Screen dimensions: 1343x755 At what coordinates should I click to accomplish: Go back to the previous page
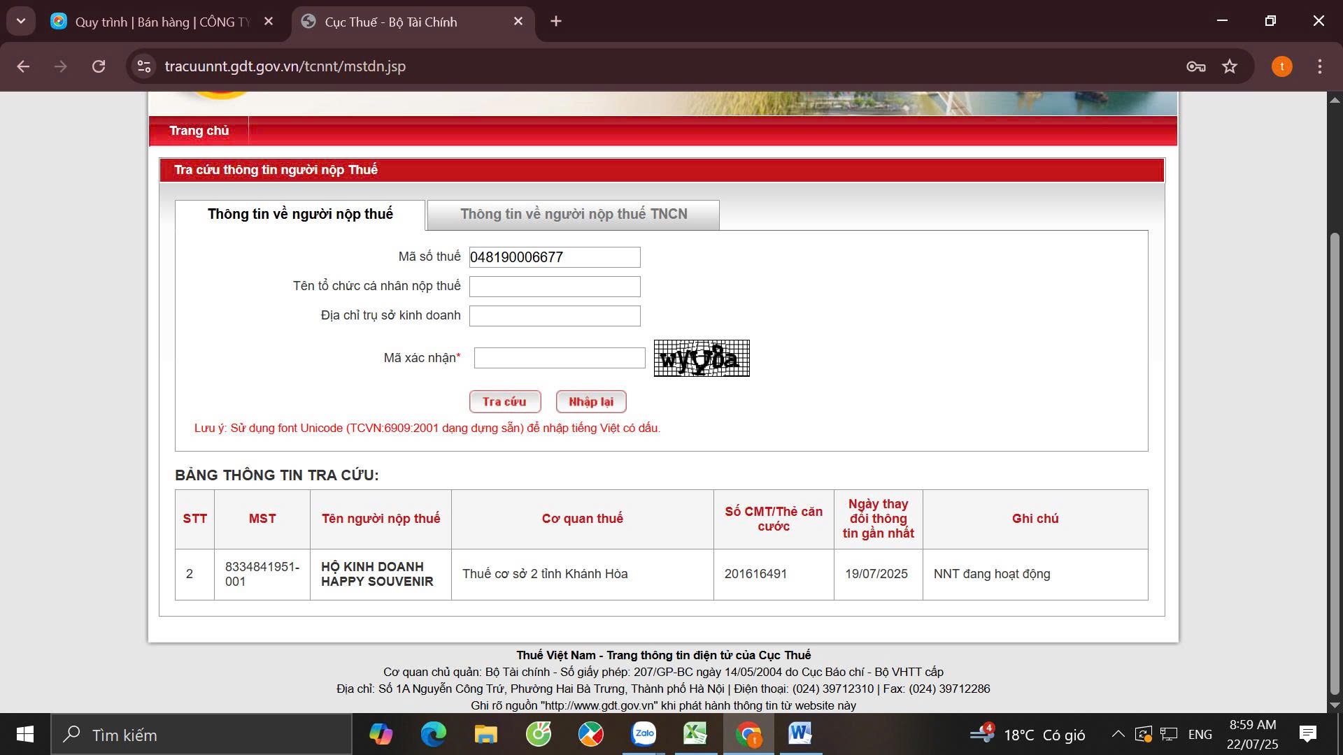23,66
